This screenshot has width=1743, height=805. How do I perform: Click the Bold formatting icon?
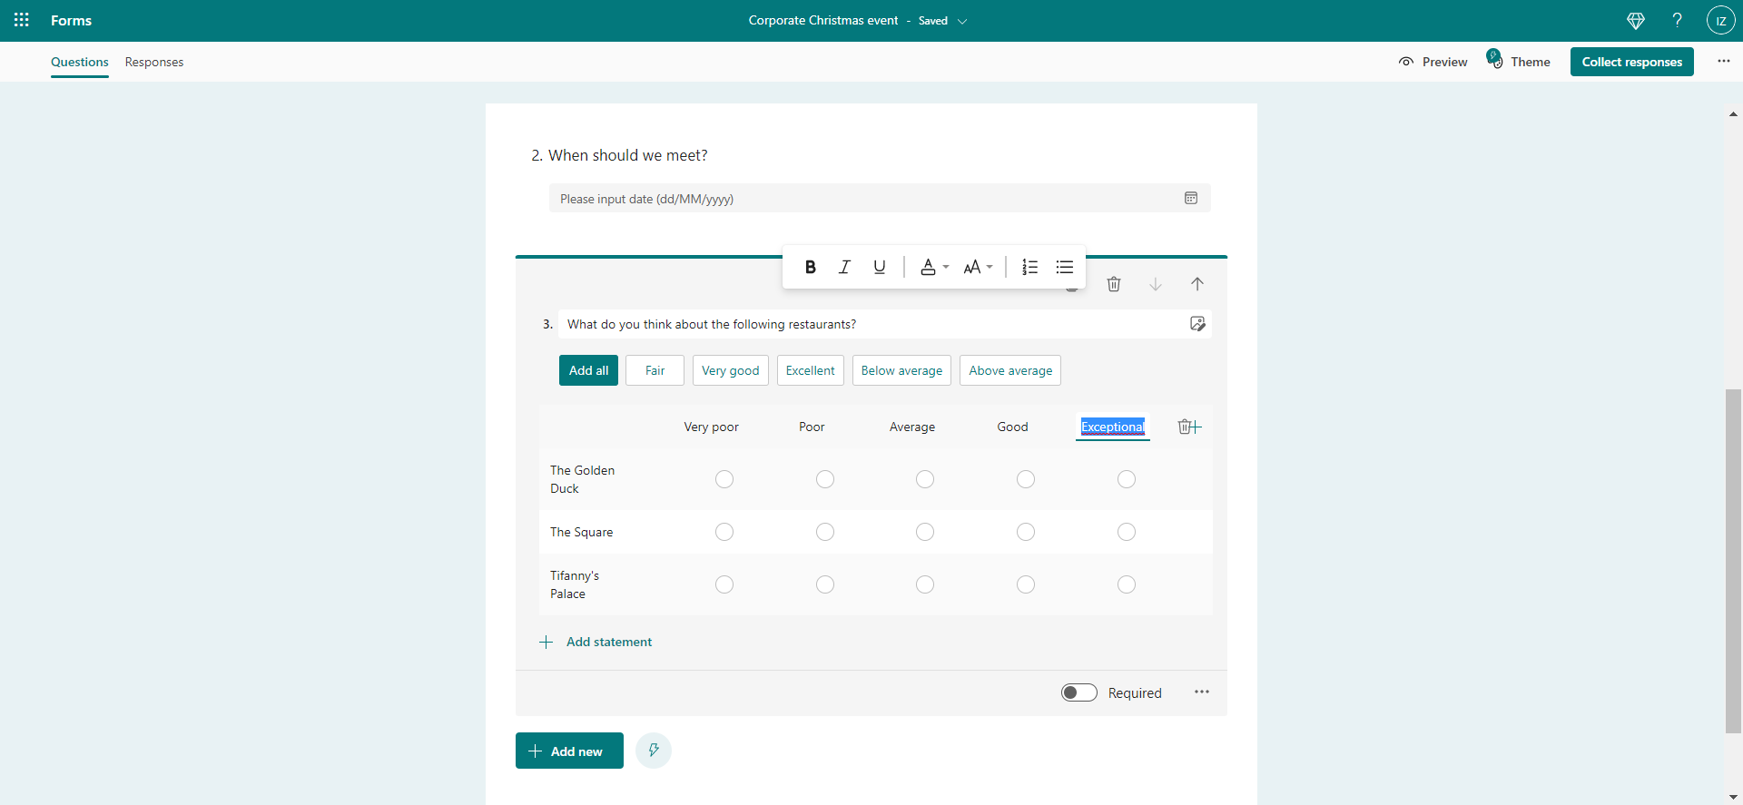click(x=810, y=267)
